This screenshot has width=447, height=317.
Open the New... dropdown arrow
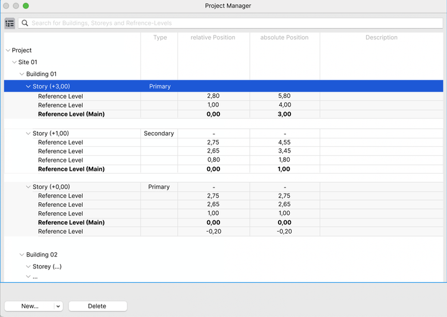point(58,306)
